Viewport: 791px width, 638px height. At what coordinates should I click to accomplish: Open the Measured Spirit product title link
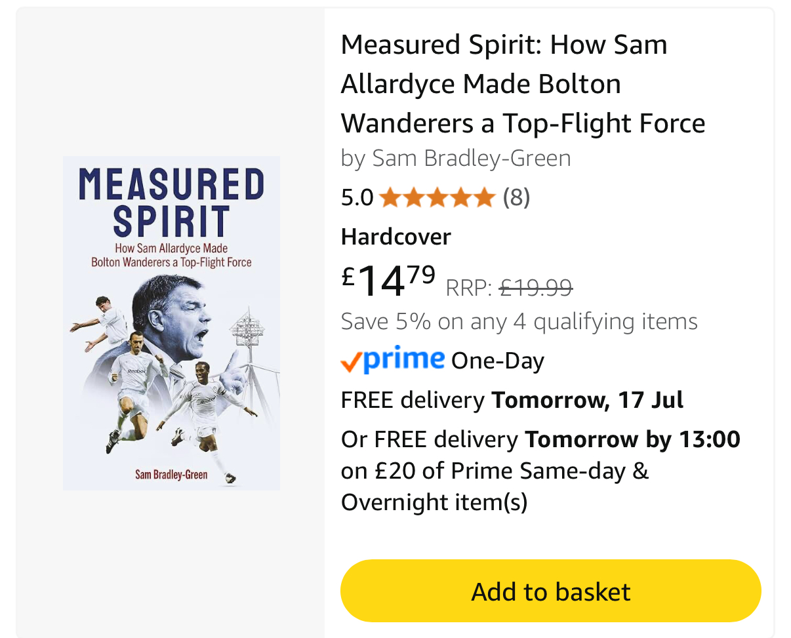click(523, 84)
